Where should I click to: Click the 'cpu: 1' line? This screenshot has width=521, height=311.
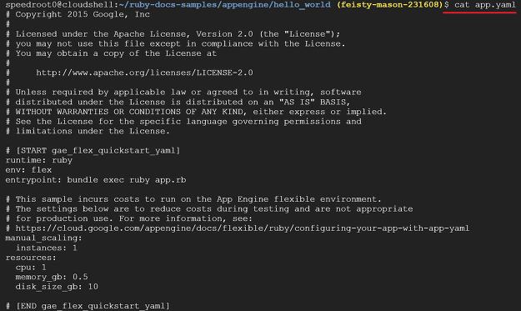[31, 268]
